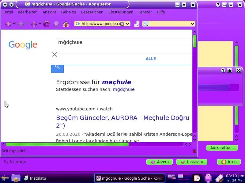Go to home page via house icon
Viewport: 245px width, 183px height.
pyautogui.click(x=66, y=24)
